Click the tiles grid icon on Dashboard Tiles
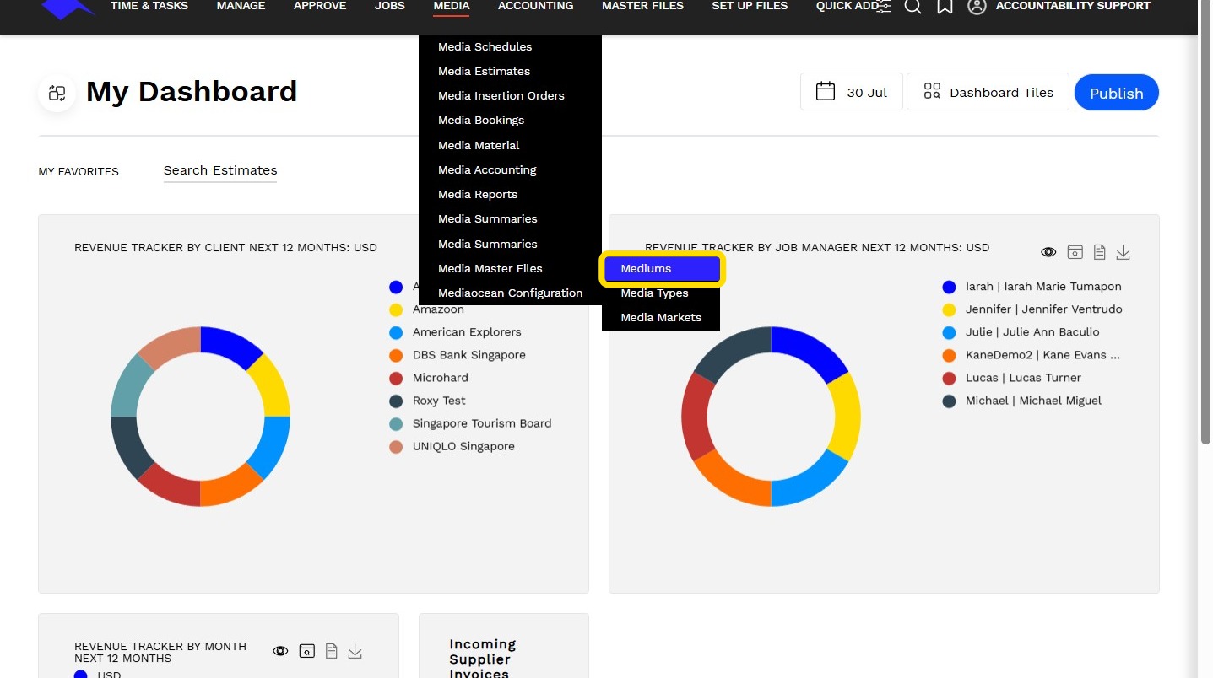Screen dimensions: 1213x678 click(932, 91)
